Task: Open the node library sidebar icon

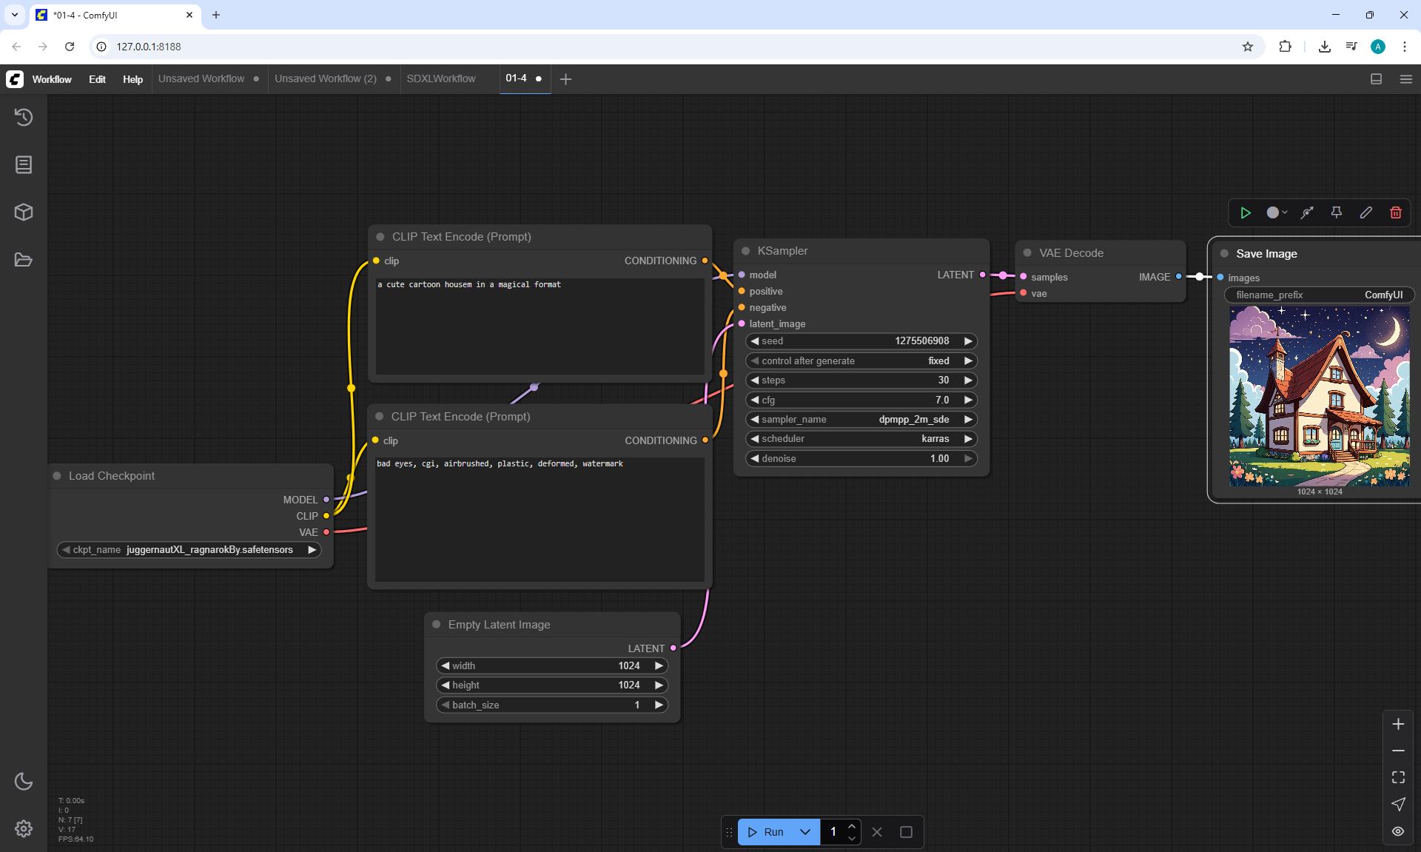Action: point(24,164)
